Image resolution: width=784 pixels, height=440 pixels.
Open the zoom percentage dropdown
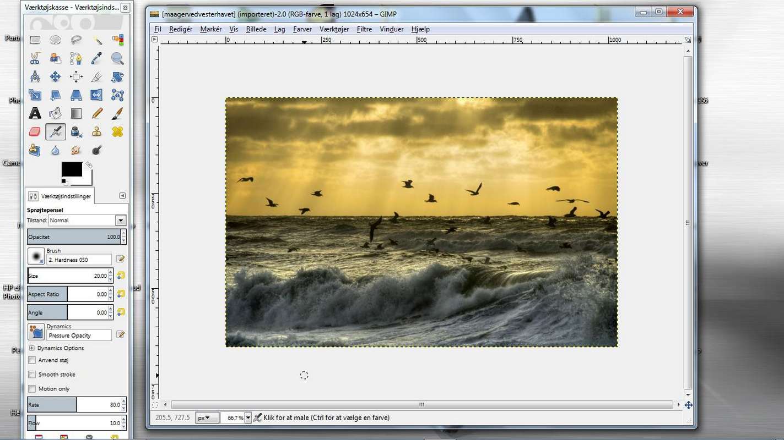coord(248,418)
